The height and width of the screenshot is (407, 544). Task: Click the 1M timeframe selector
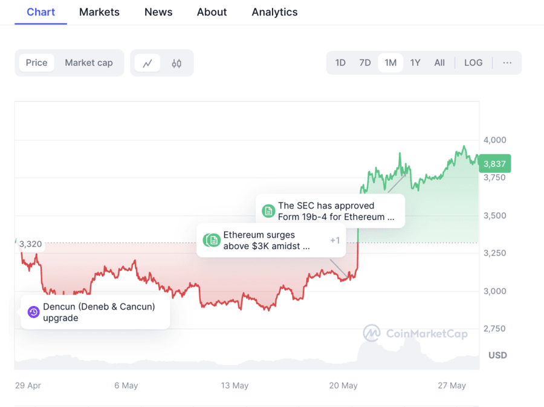[390, 62]
